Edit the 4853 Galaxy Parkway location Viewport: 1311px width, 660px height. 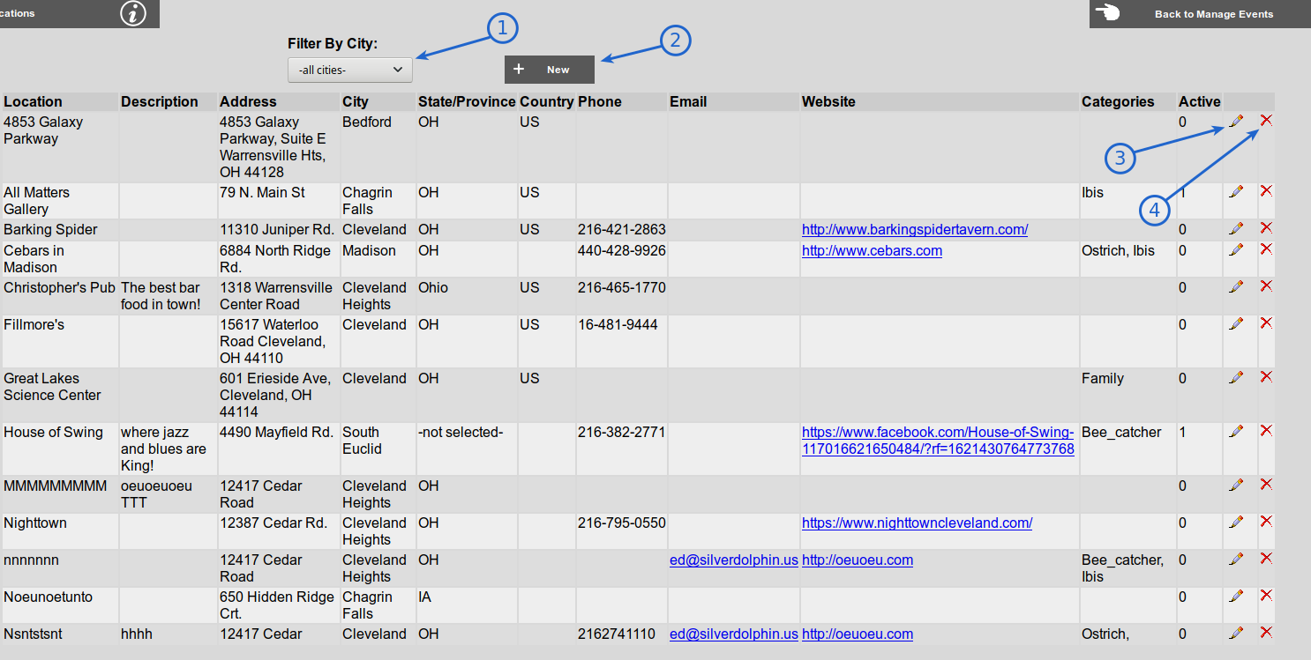(x=1236, y=121)
